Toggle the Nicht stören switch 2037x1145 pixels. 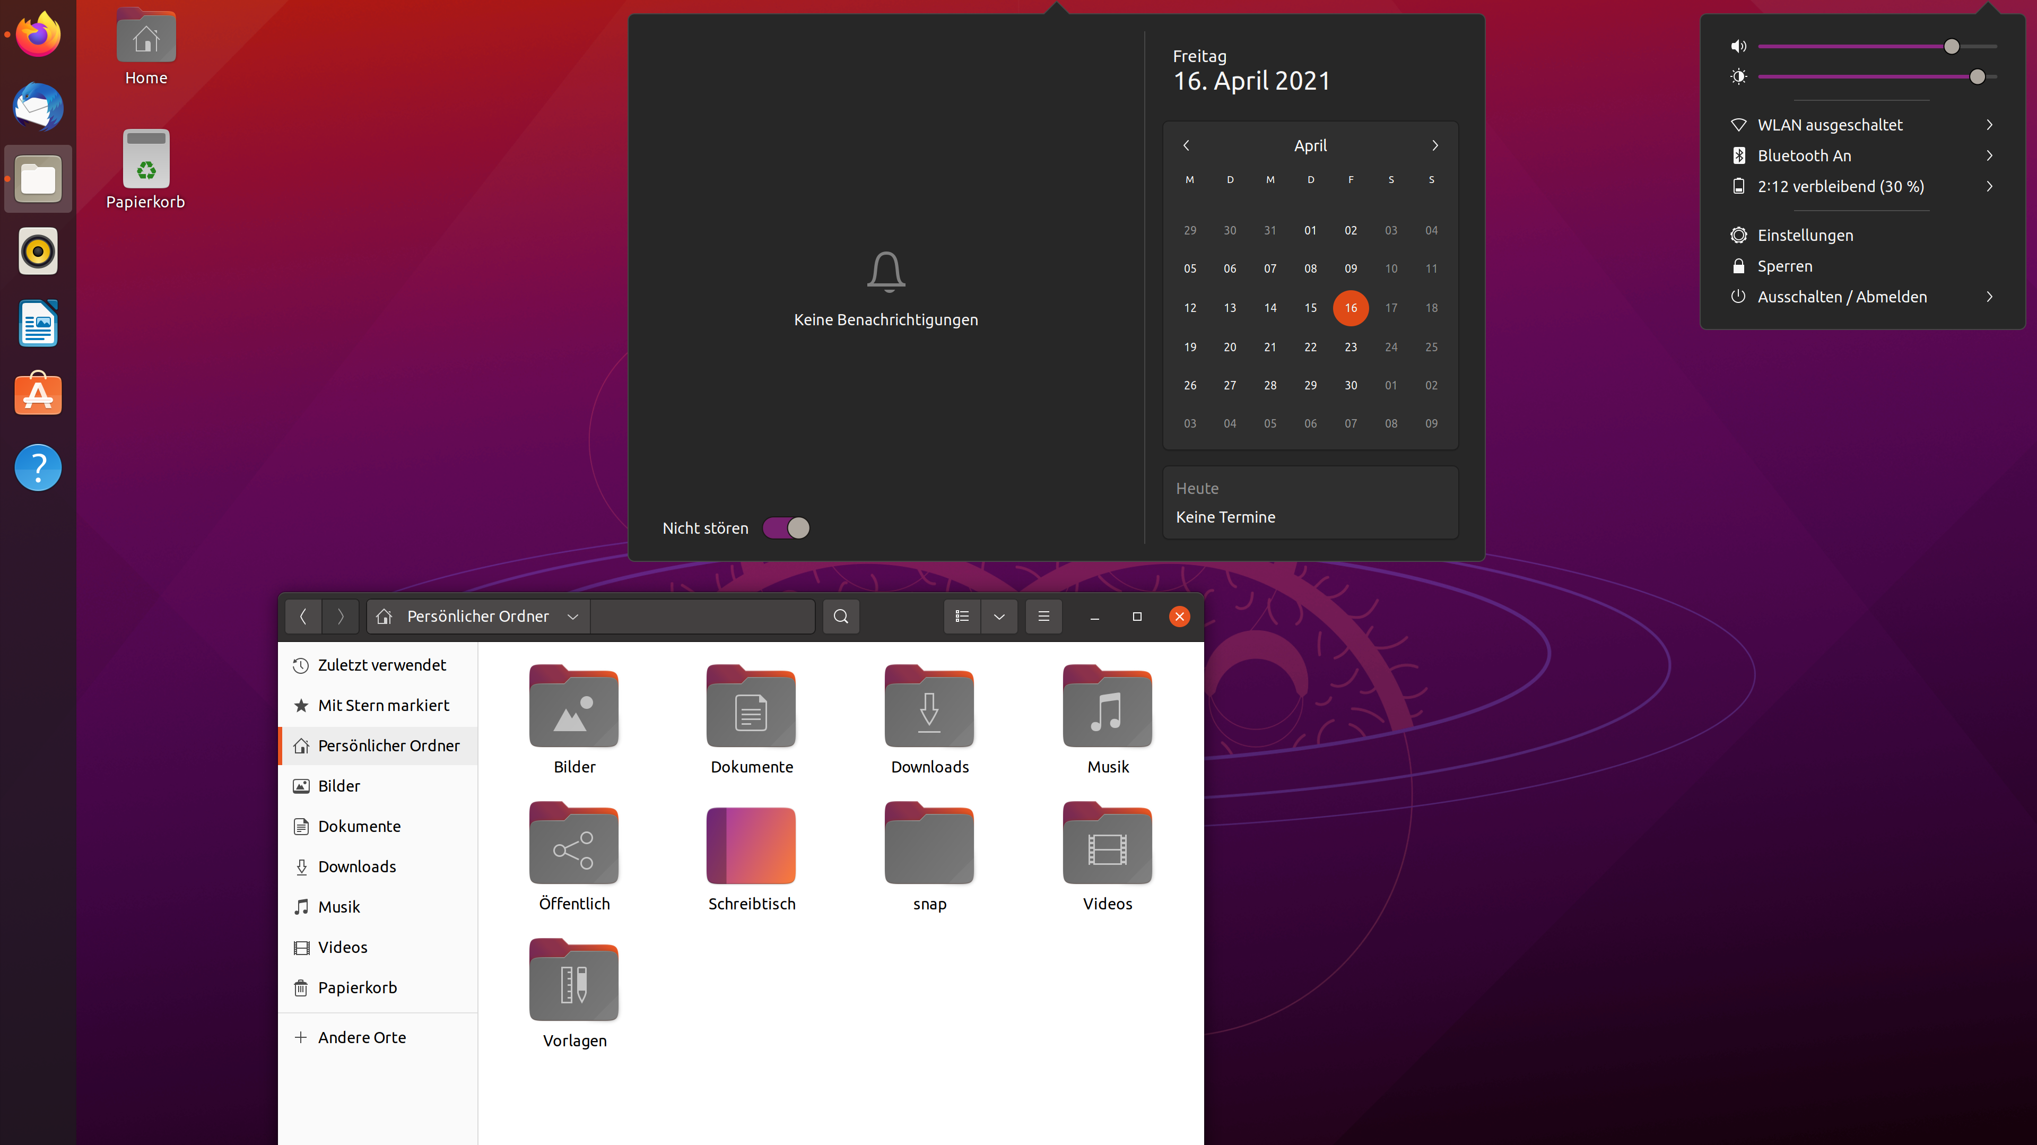786,527
